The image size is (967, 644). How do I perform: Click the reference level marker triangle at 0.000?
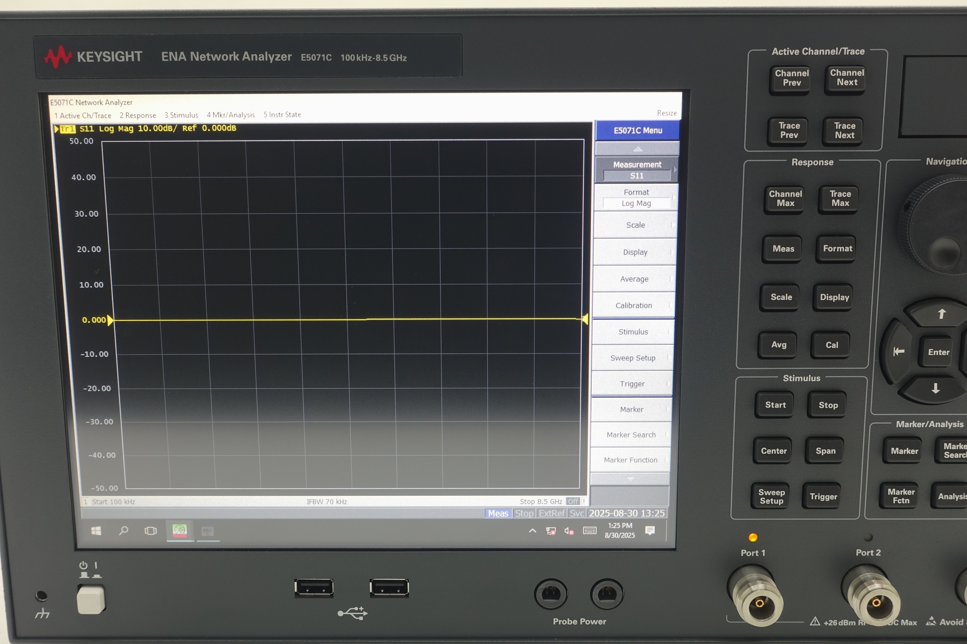click(x=110, y=320)
